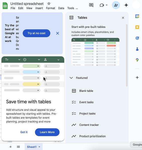142x150 pixels.
Task: Click the Project tasks checklist icon
Action: click(74, 113)
